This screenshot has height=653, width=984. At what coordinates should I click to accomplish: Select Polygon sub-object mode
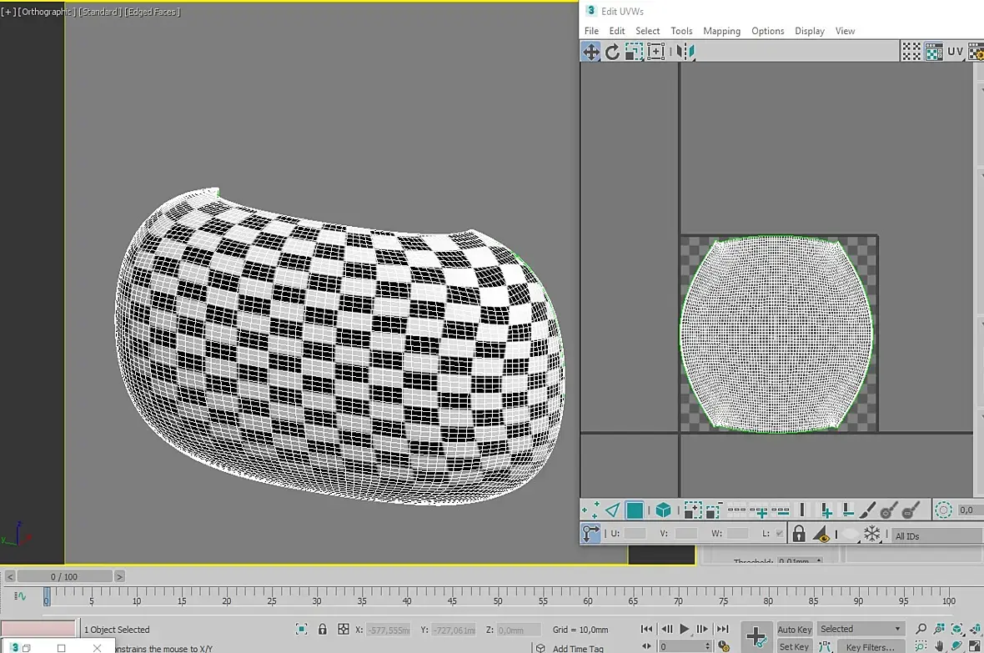(635, 510)
